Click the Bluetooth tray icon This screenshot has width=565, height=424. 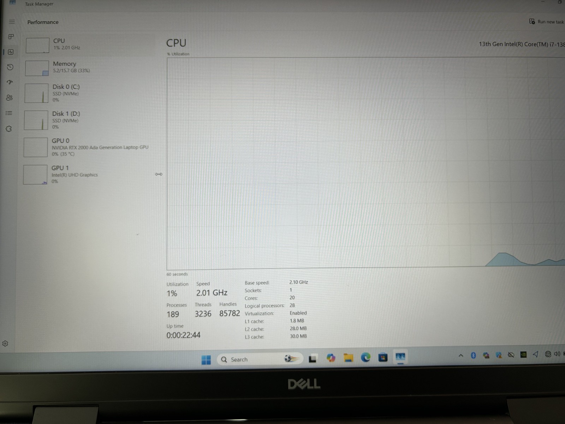point(474,355)
